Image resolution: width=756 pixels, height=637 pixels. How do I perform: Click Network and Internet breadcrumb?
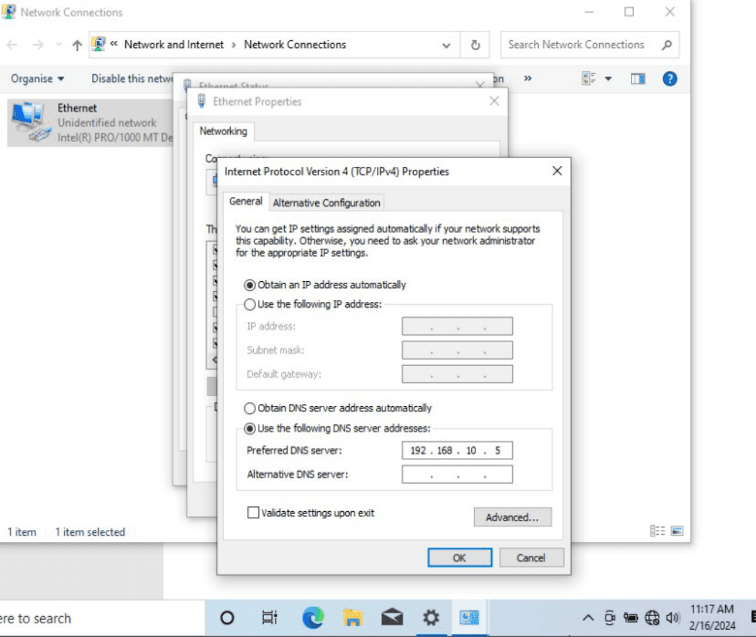click(x=174, y=45)
